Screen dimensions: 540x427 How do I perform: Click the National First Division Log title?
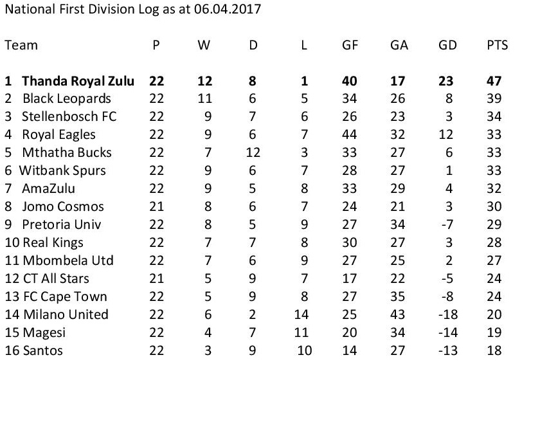[132, 10]
